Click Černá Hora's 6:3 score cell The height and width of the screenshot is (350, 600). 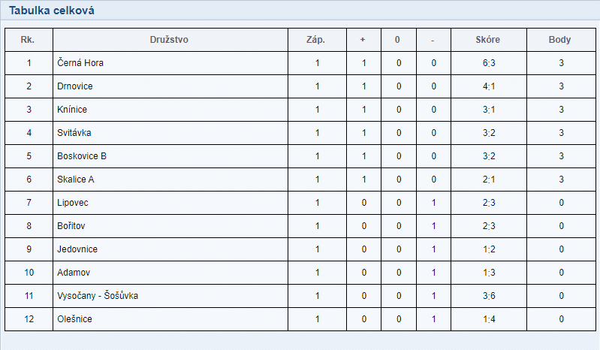click(489, 63)
